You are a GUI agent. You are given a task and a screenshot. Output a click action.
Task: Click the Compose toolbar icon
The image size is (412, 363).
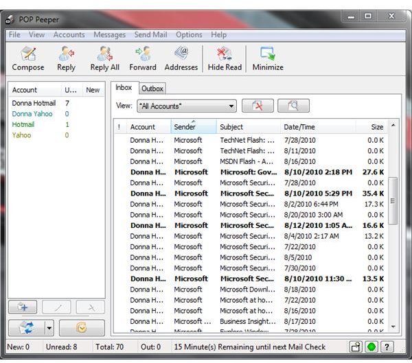[28, 58]
